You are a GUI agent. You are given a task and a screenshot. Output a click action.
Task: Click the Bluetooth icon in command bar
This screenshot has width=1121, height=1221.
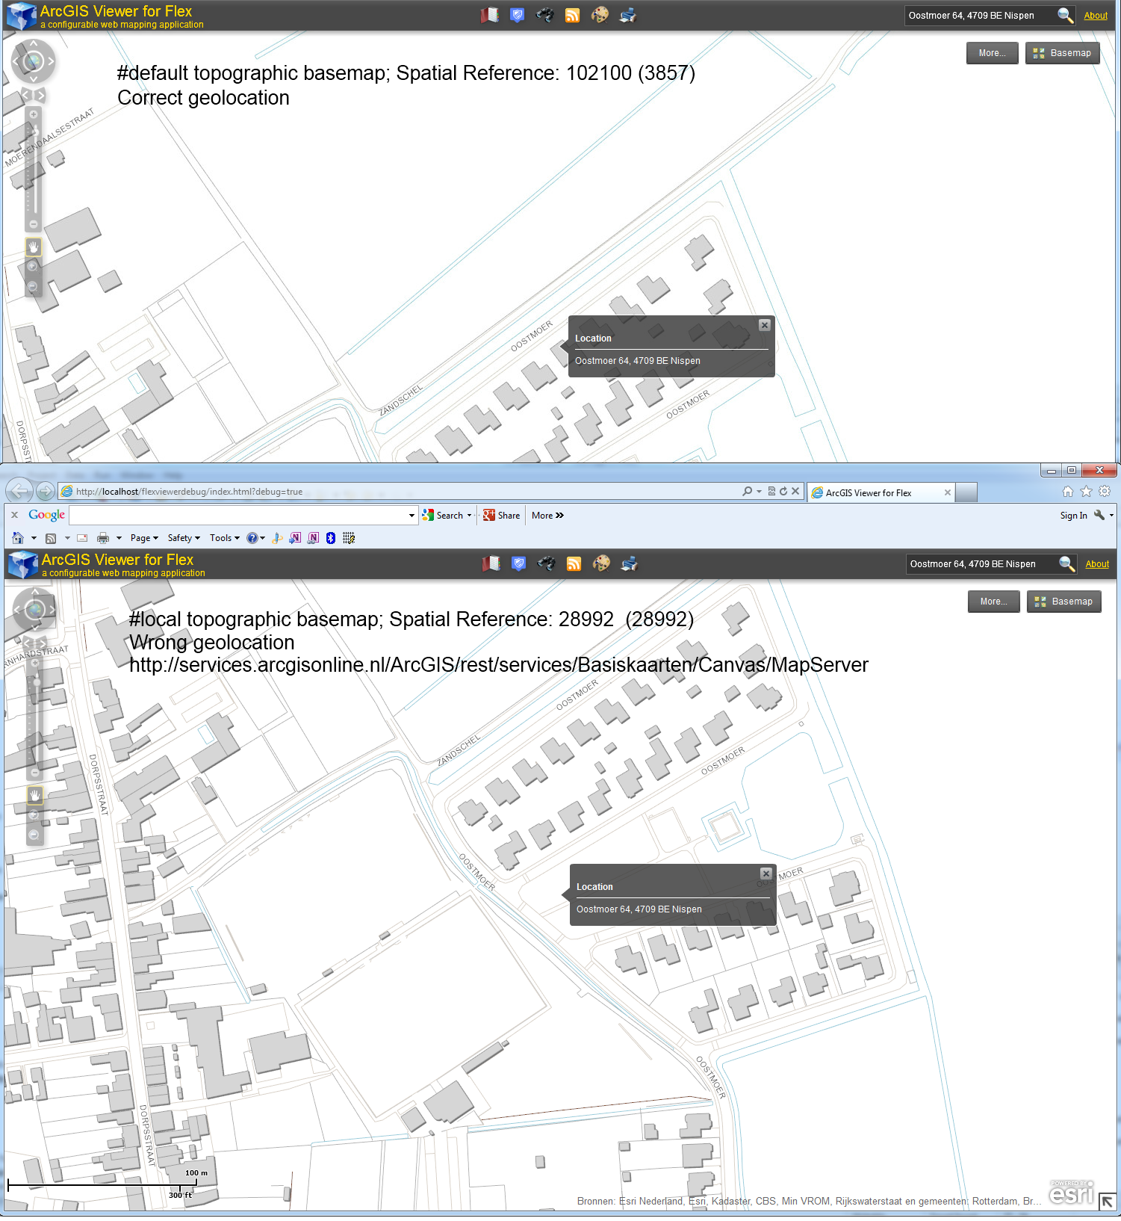[x=331, y=538]
